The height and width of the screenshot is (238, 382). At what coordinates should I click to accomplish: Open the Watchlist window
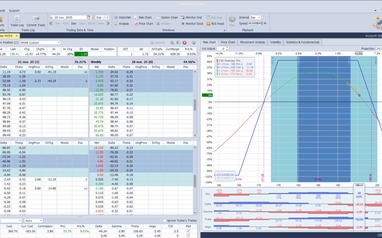tap(122, 18)
